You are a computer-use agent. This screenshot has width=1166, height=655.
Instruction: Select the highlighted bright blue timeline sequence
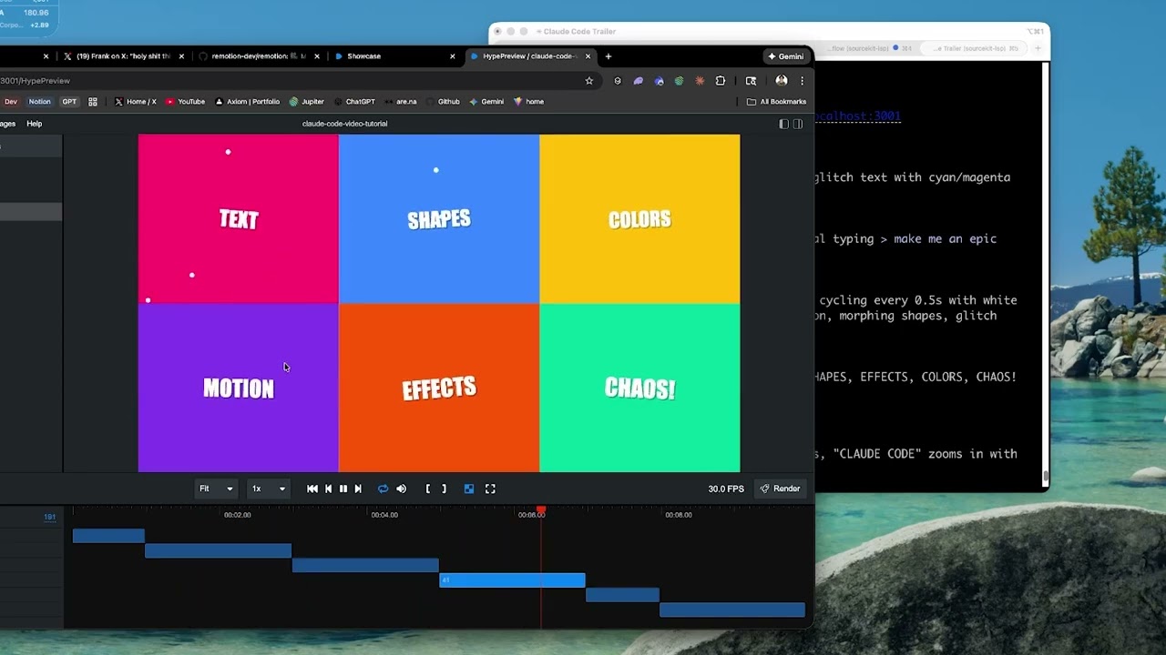pos(512,580)
